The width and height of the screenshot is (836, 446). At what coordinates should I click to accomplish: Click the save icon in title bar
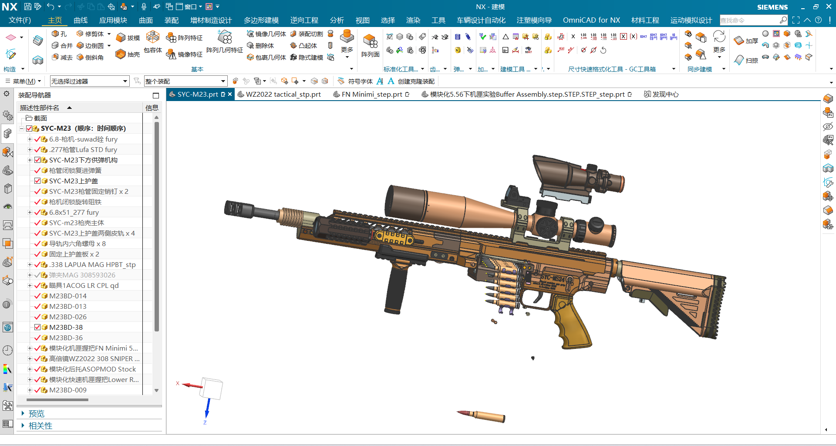pos(28,7)
